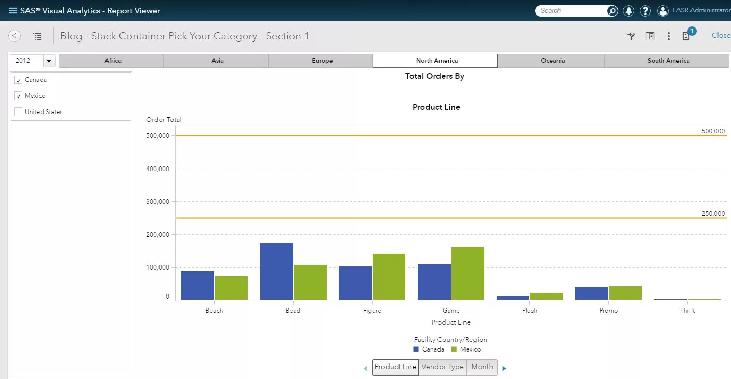Open the notifications bell
Image resolution: width=731 pixels, height=379 pixels.
pos(629,10)
